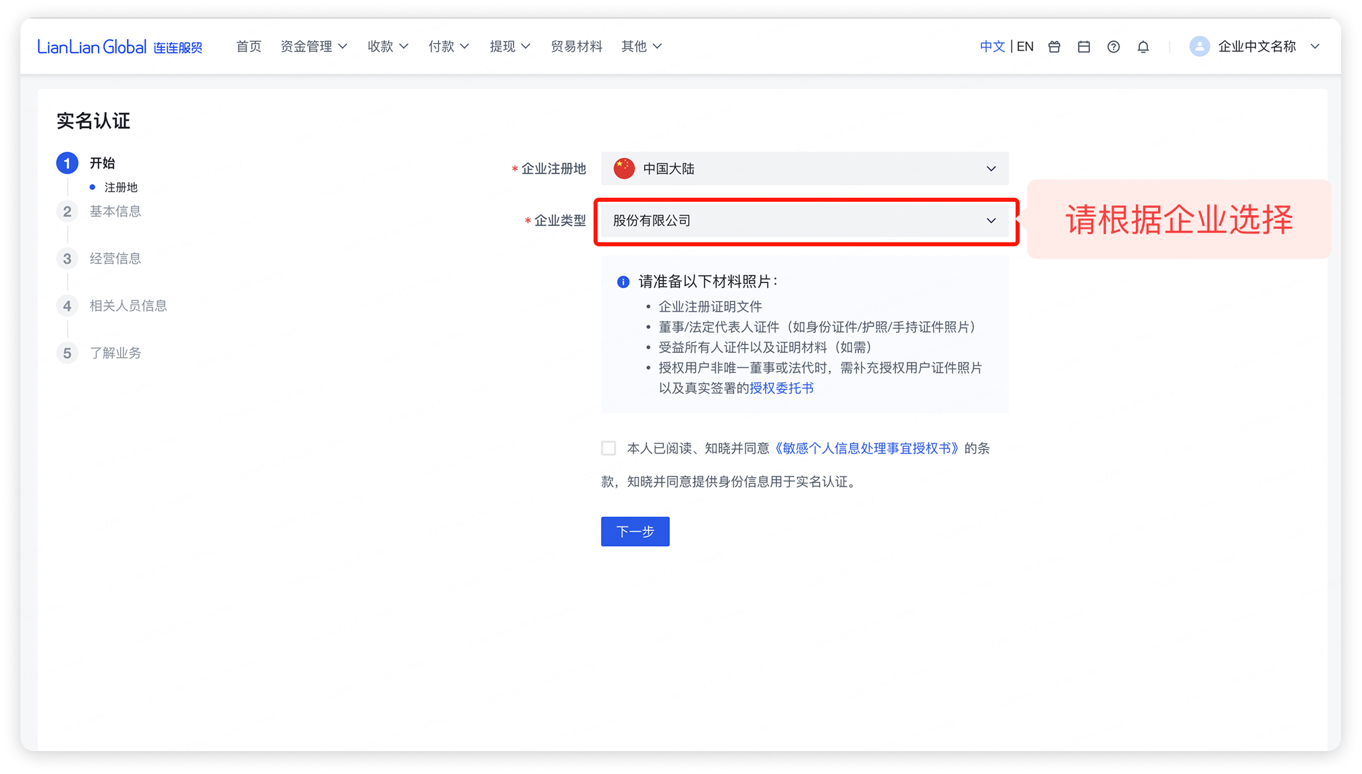Open the calendar icon in header
Image resolution: width=1362 pixels, height=774 pixels.
[1084, 47]
